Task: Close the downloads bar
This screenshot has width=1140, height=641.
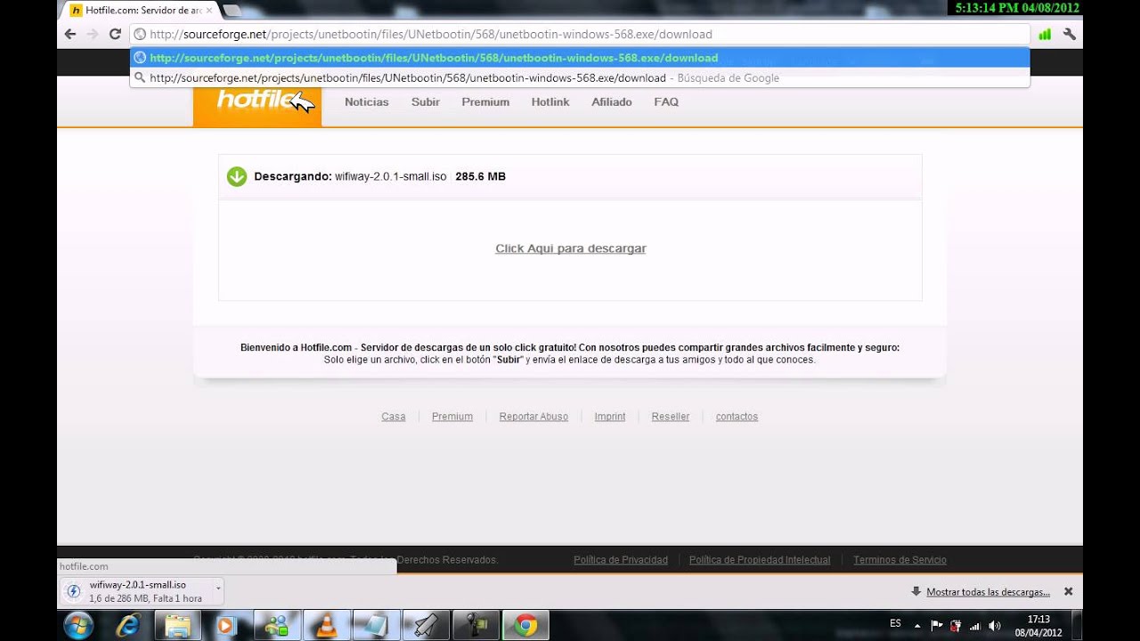Action: [1068, 591]
